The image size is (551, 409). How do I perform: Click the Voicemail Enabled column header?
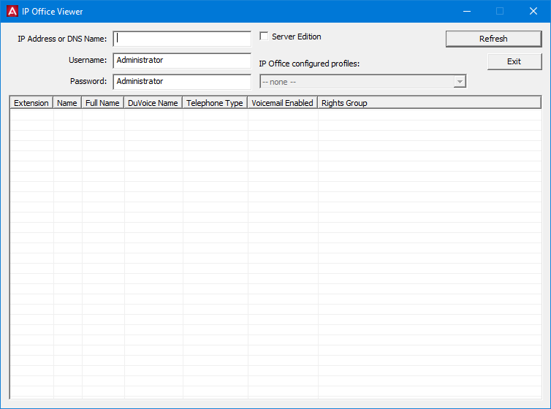point(282,103)
